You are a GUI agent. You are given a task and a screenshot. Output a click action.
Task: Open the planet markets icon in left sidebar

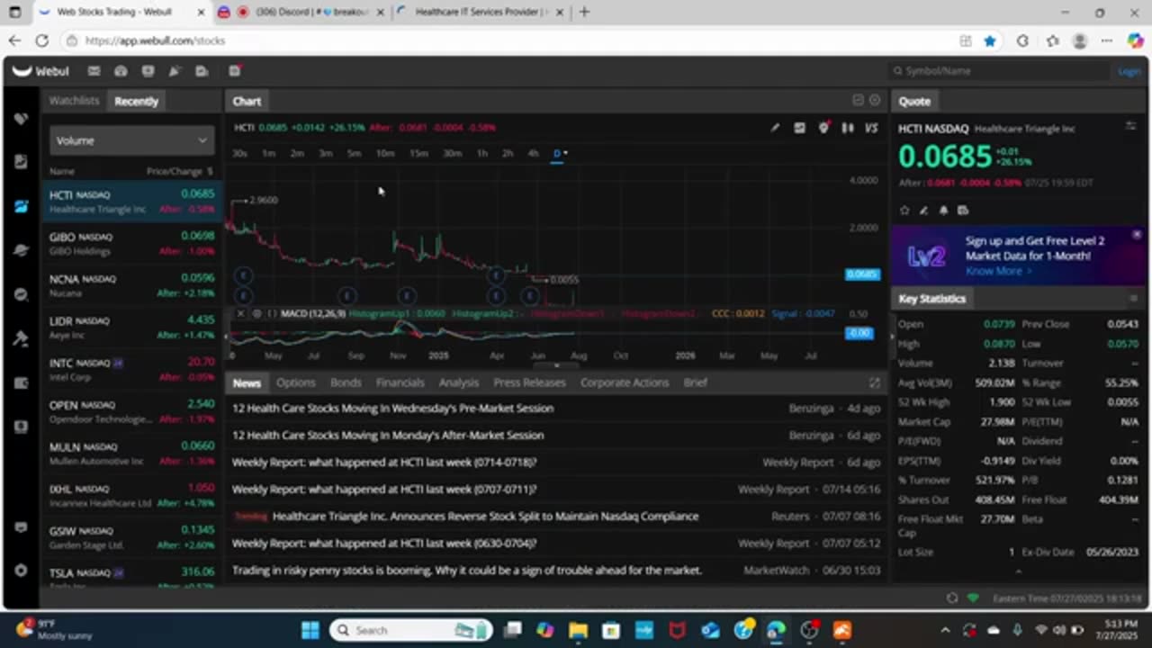[x=21, y=250]
